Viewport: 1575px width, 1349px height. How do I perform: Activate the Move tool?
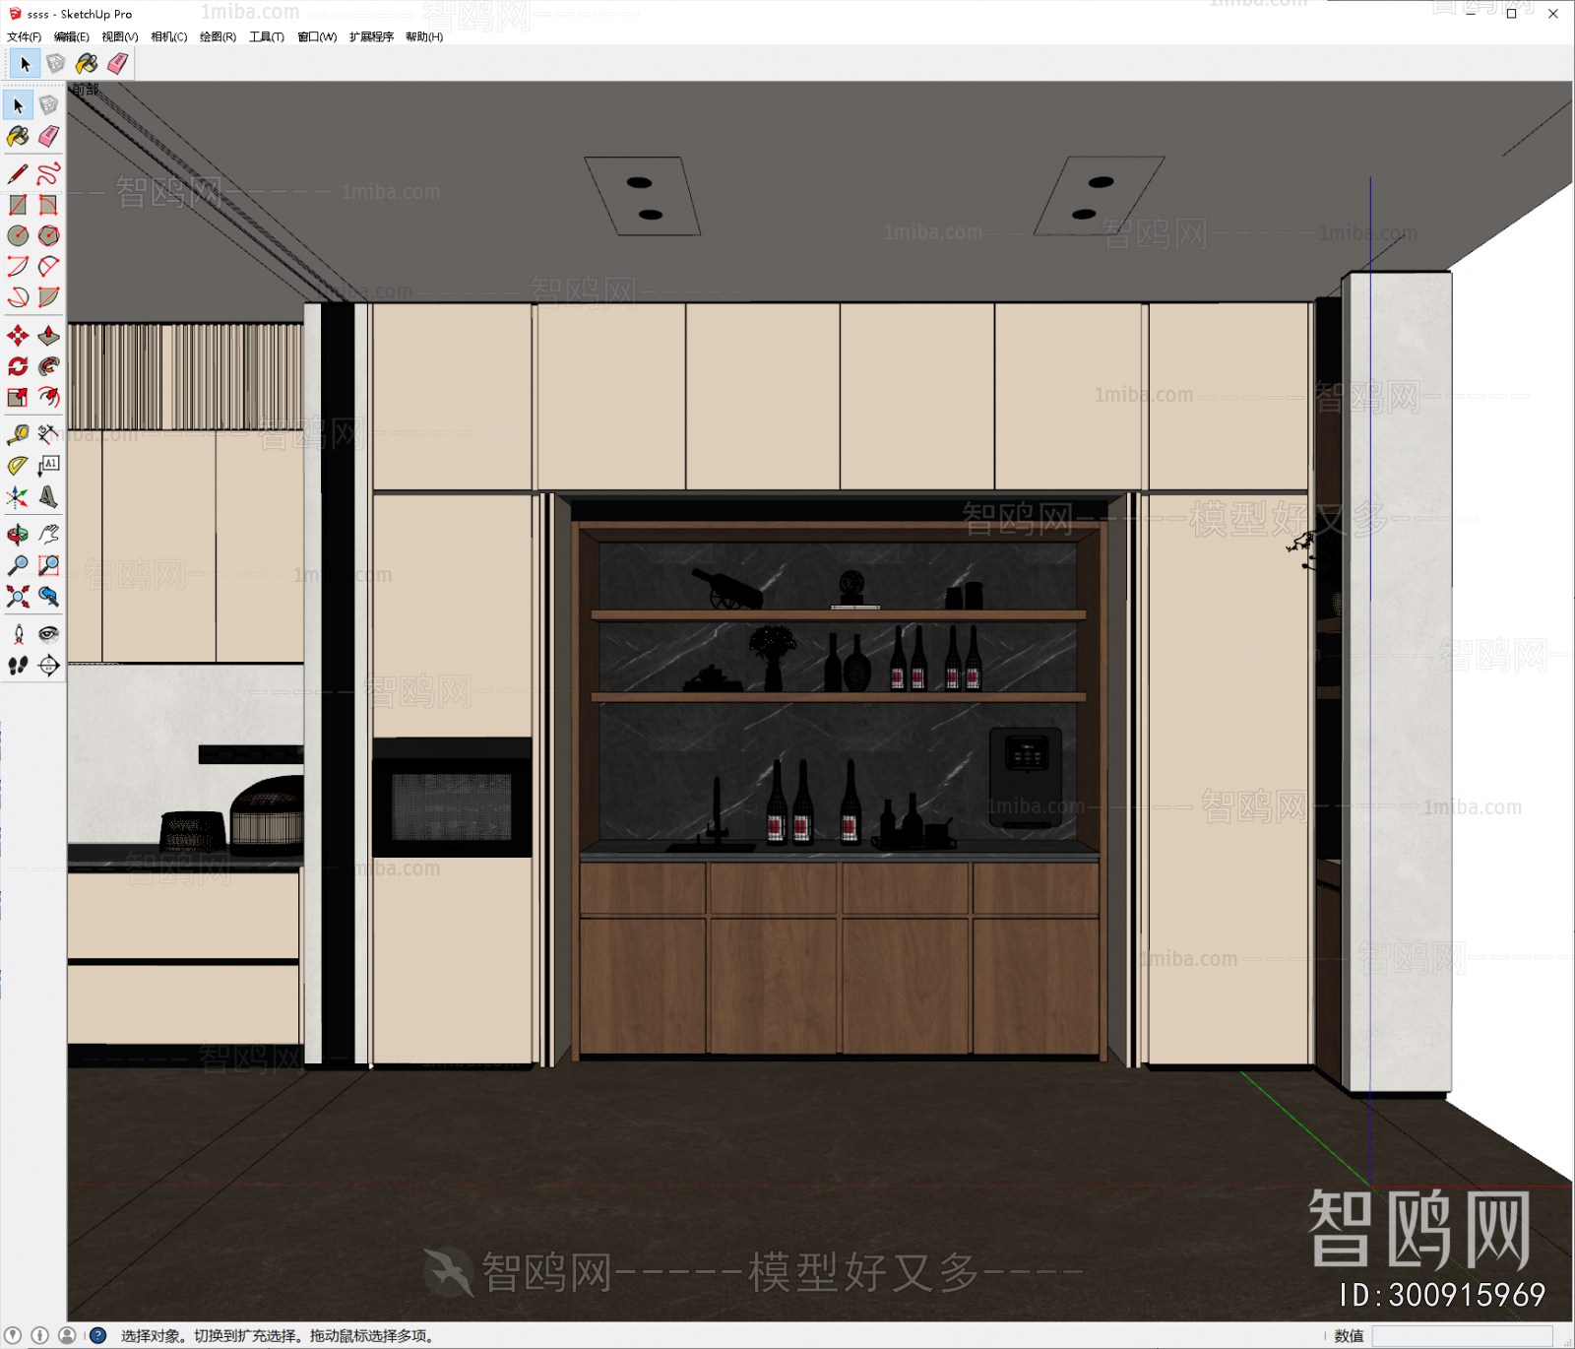(x=18, y=336)
